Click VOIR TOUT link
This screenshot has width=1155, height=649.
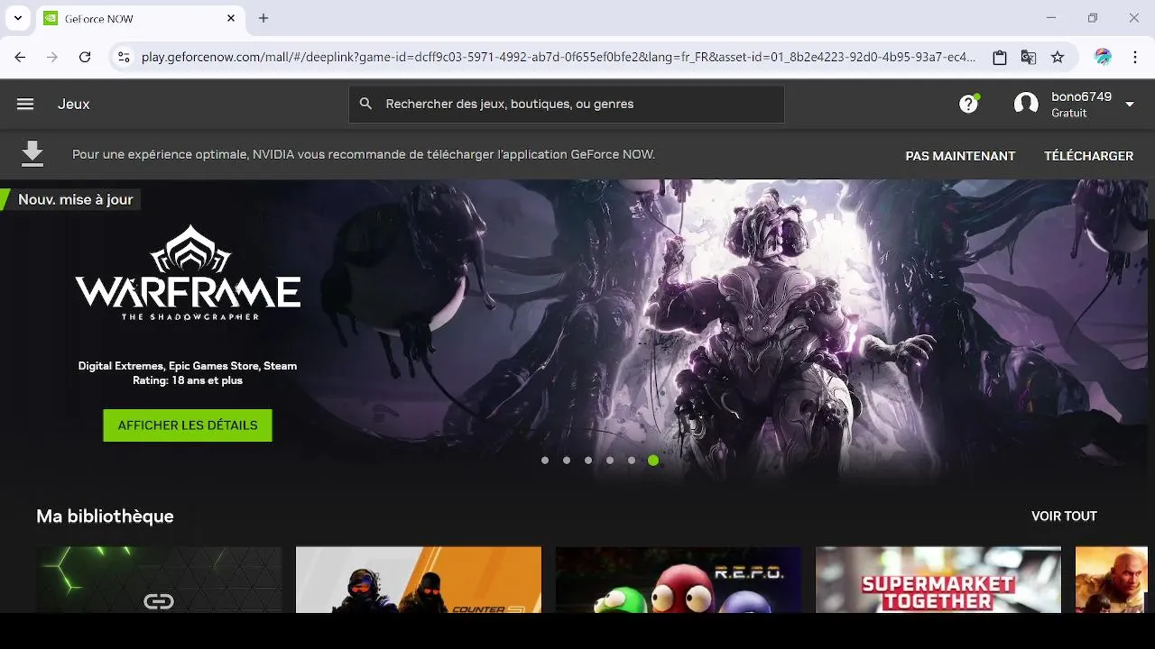1064,516
